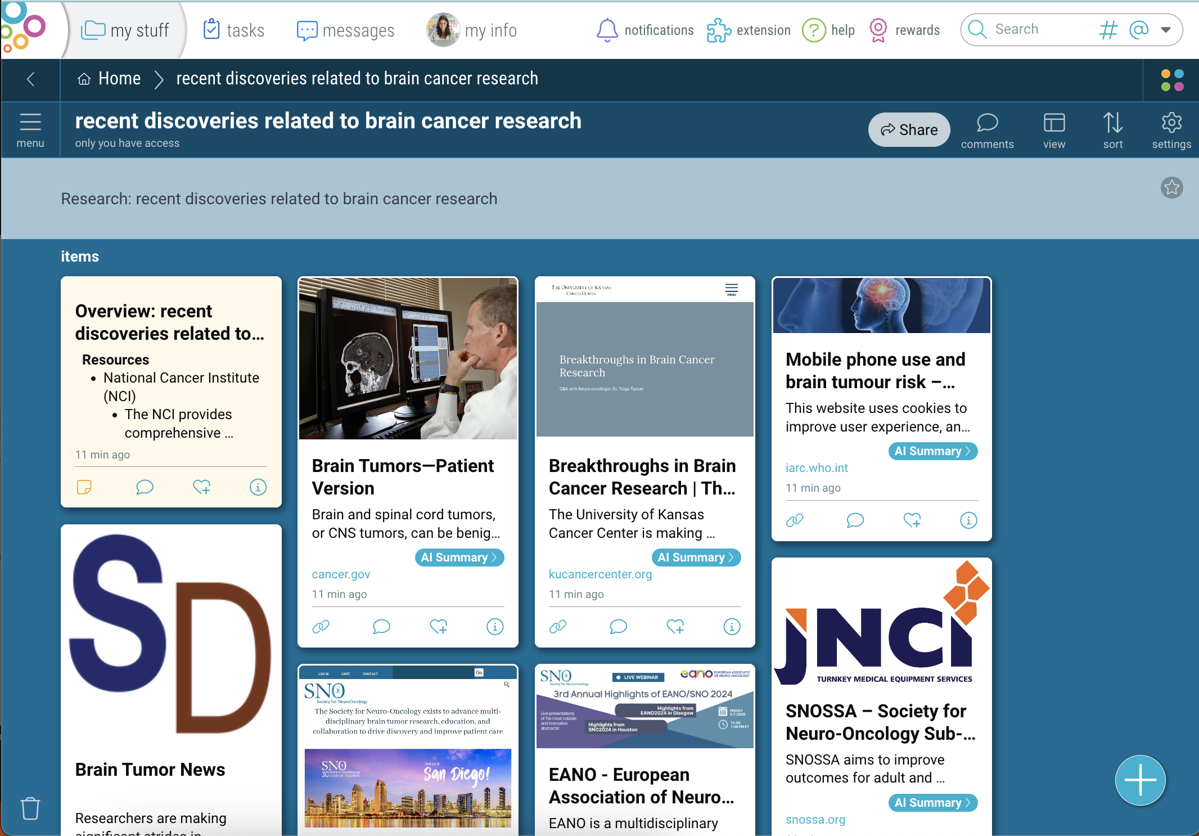Click the note icon on Overview card
Screen dimensions: 1199x836
click(x=84, y=487)
